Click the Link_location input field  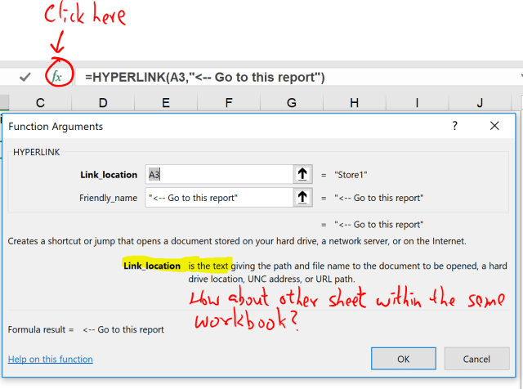pyautogui.click(x=219, y=174)
